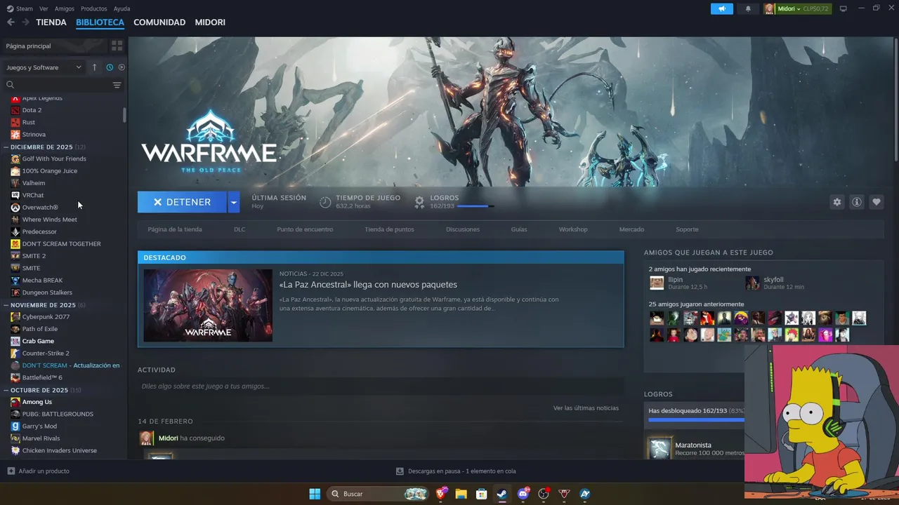This screenshot has height=505, width=899.
Task: Click the play time clock icon
Action: 325,202
